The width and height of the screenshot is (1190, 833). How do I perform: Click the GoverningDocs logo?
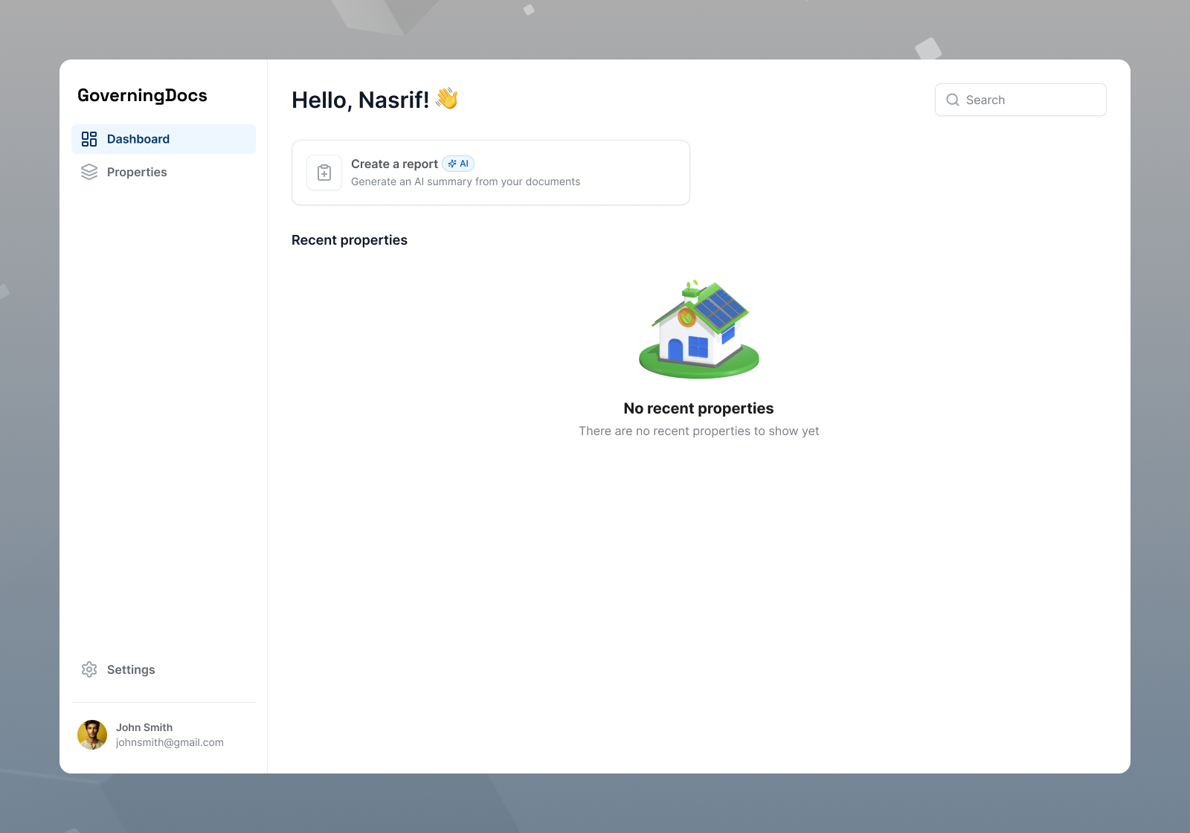[142, 95]
